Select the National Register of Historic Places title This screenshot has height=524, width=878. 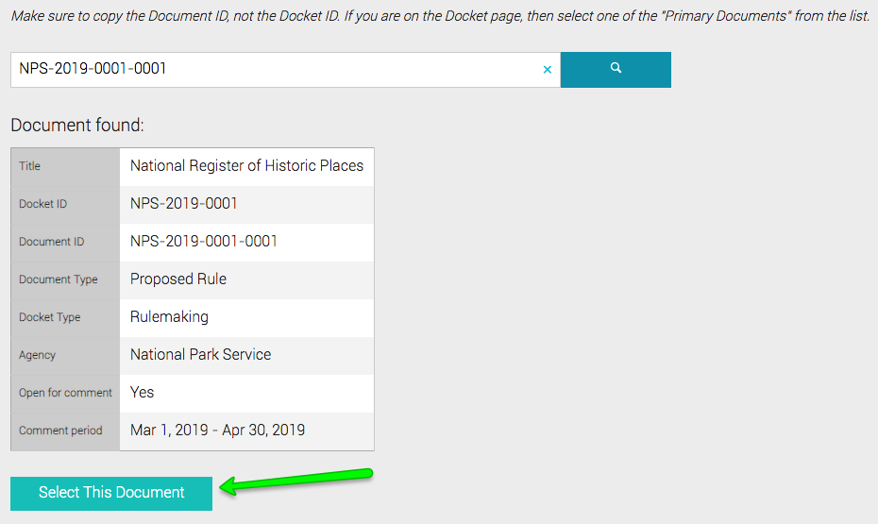tap(246, 166)
